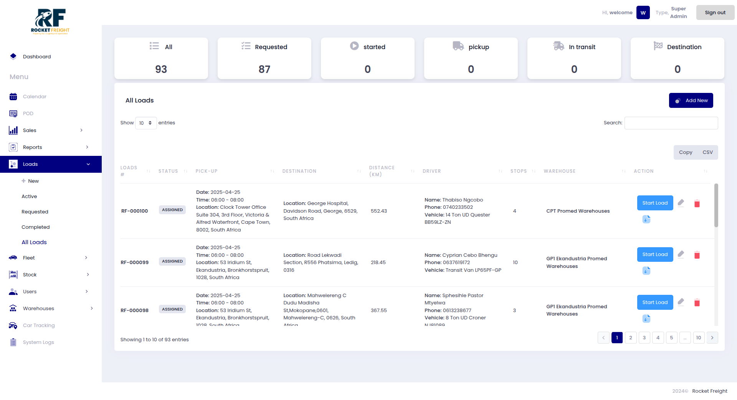Click Start Load for RF-000100

click(x=655, y=203)
